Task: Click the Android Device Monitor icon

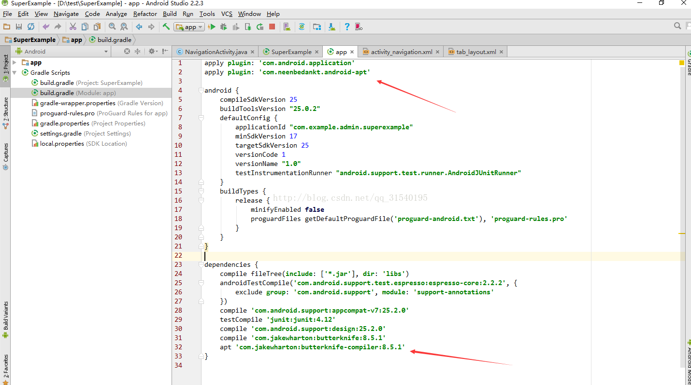Action: point(359,27)
